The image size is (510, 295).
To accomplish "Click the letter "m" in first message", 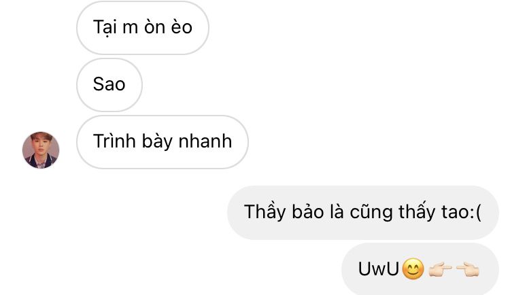I will [130, 28].
